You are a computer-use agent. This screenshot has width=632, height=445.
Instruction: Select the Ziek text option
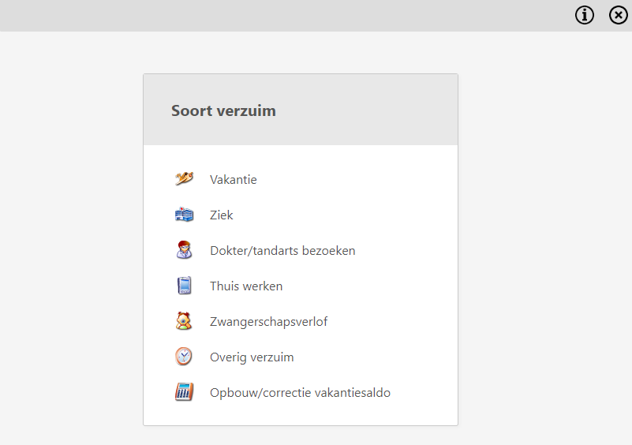(221, 215)
